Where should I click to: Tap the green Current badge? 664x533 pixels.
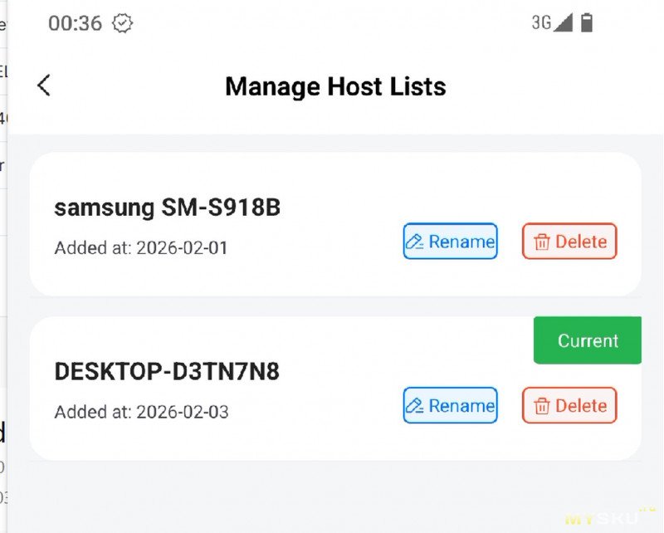click(588, 340)
